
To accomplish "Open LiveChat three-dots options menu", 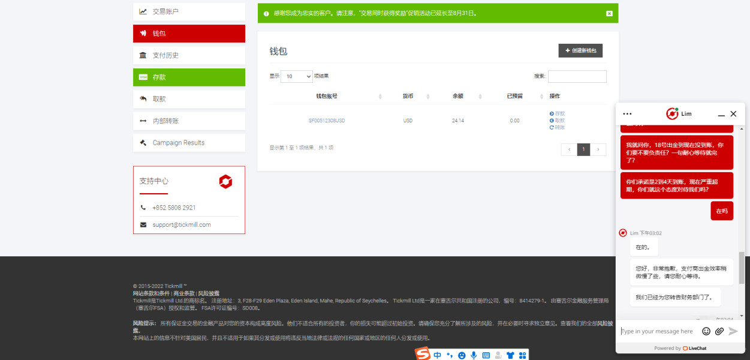I will point(628,113).
